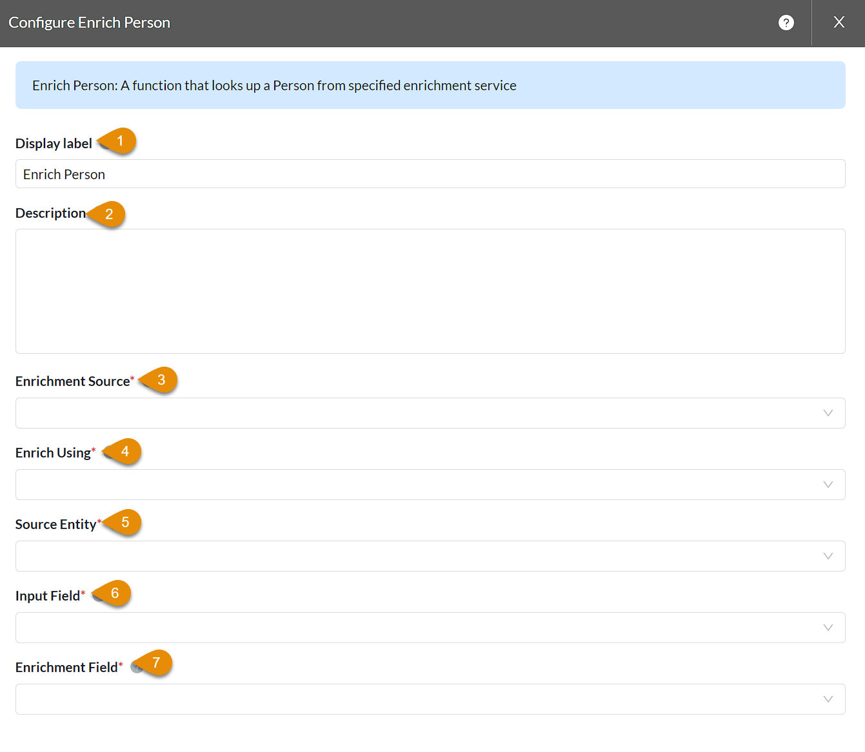Click the orange callout marker numbered 3
Screen dimensions: 865x752
(x=161, y=380)
